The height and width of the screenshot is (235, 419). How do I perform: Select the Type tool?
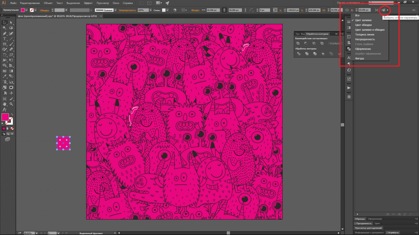(x=4, y=39)
